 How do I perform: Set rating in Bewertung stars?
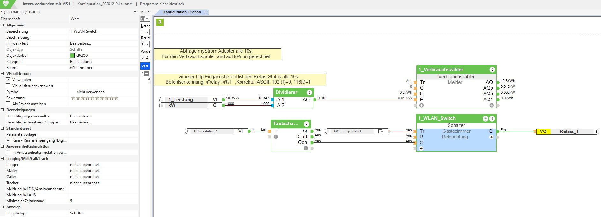(x=95, y=98)
